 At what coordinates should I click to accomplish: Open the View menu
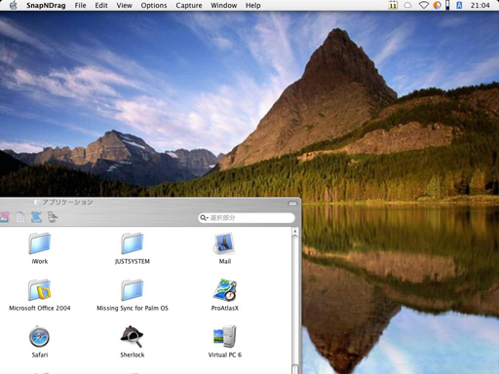(x=124, y=6)
